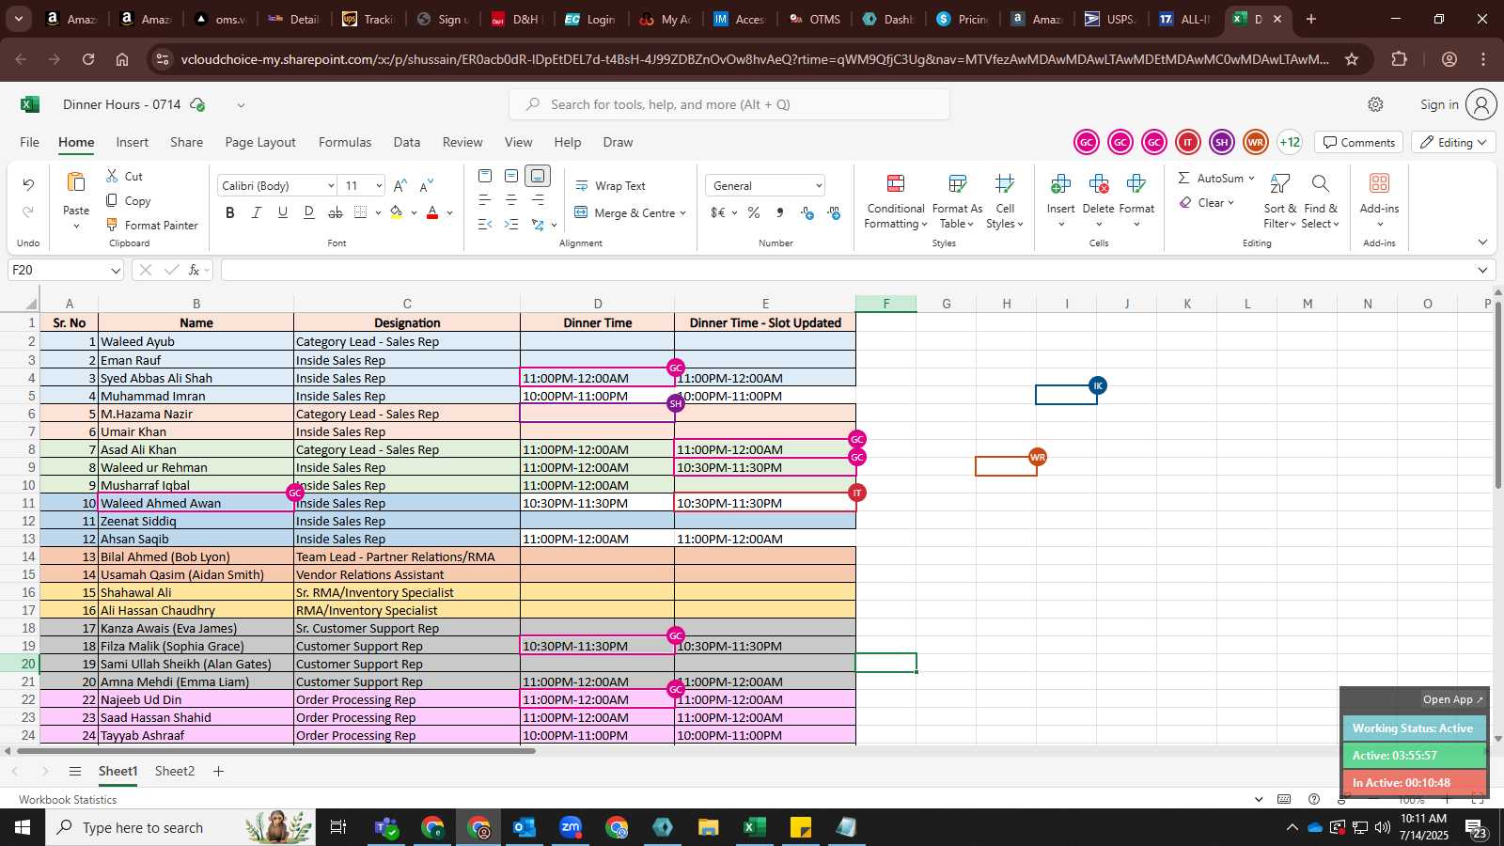
Task: Align text left
Action: [x=485, y=200]
